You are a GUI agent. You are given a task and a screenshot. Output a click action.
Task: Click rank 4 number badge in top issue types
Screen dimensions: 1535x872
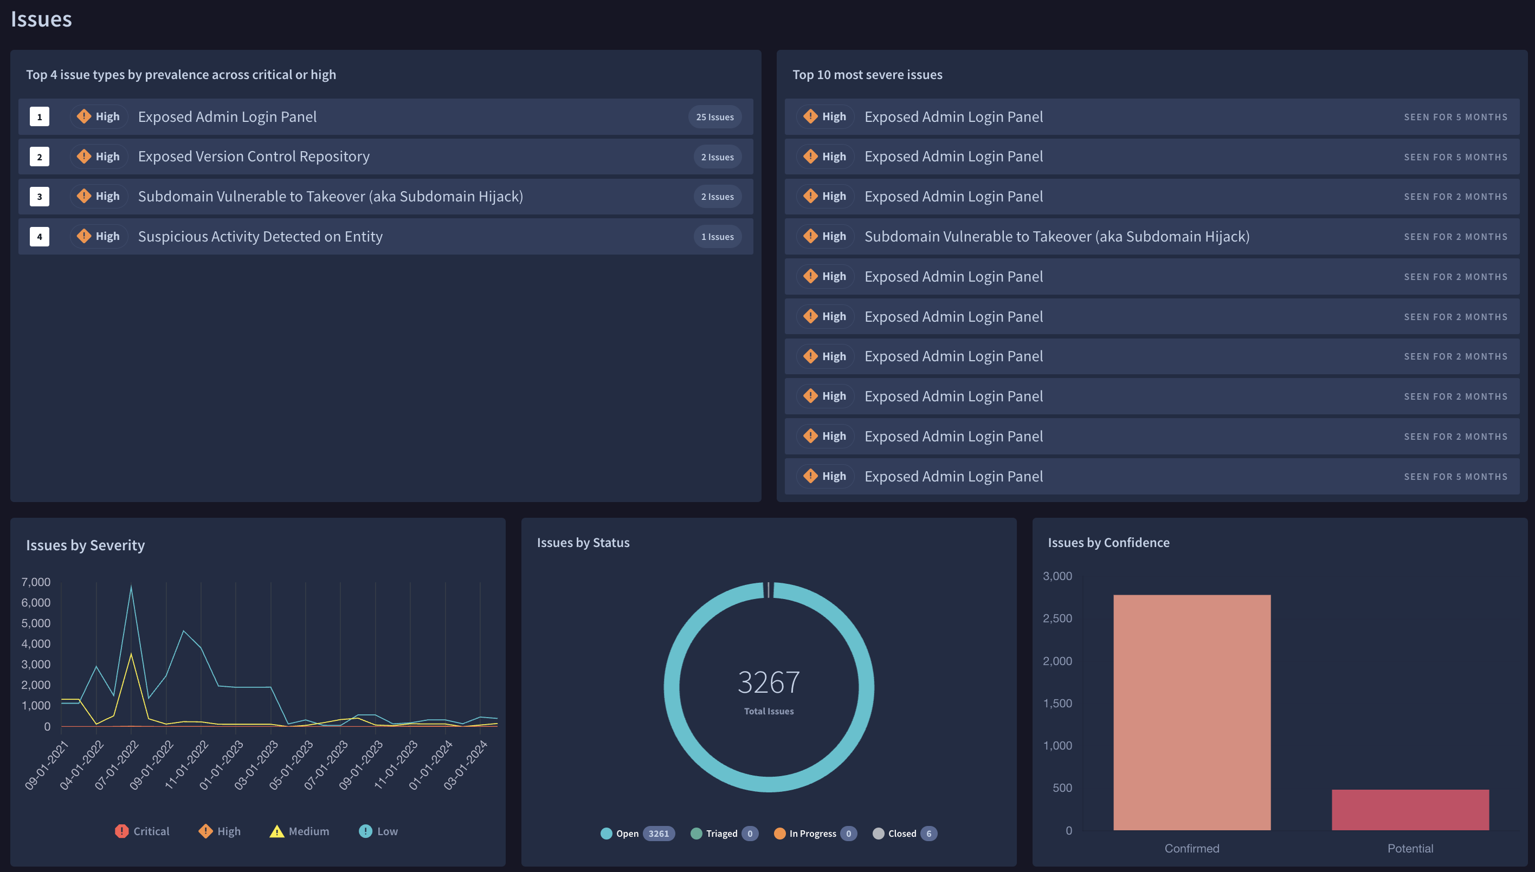tap(40, 237)
